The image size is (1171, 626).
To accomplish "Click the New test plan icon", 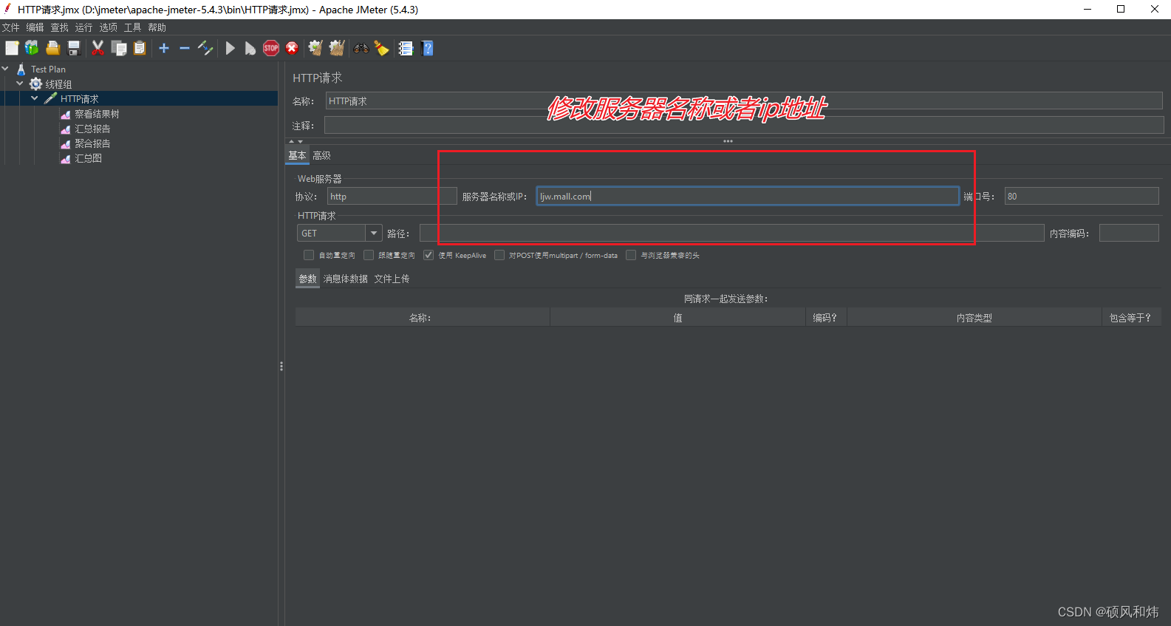I will (12, 48).
